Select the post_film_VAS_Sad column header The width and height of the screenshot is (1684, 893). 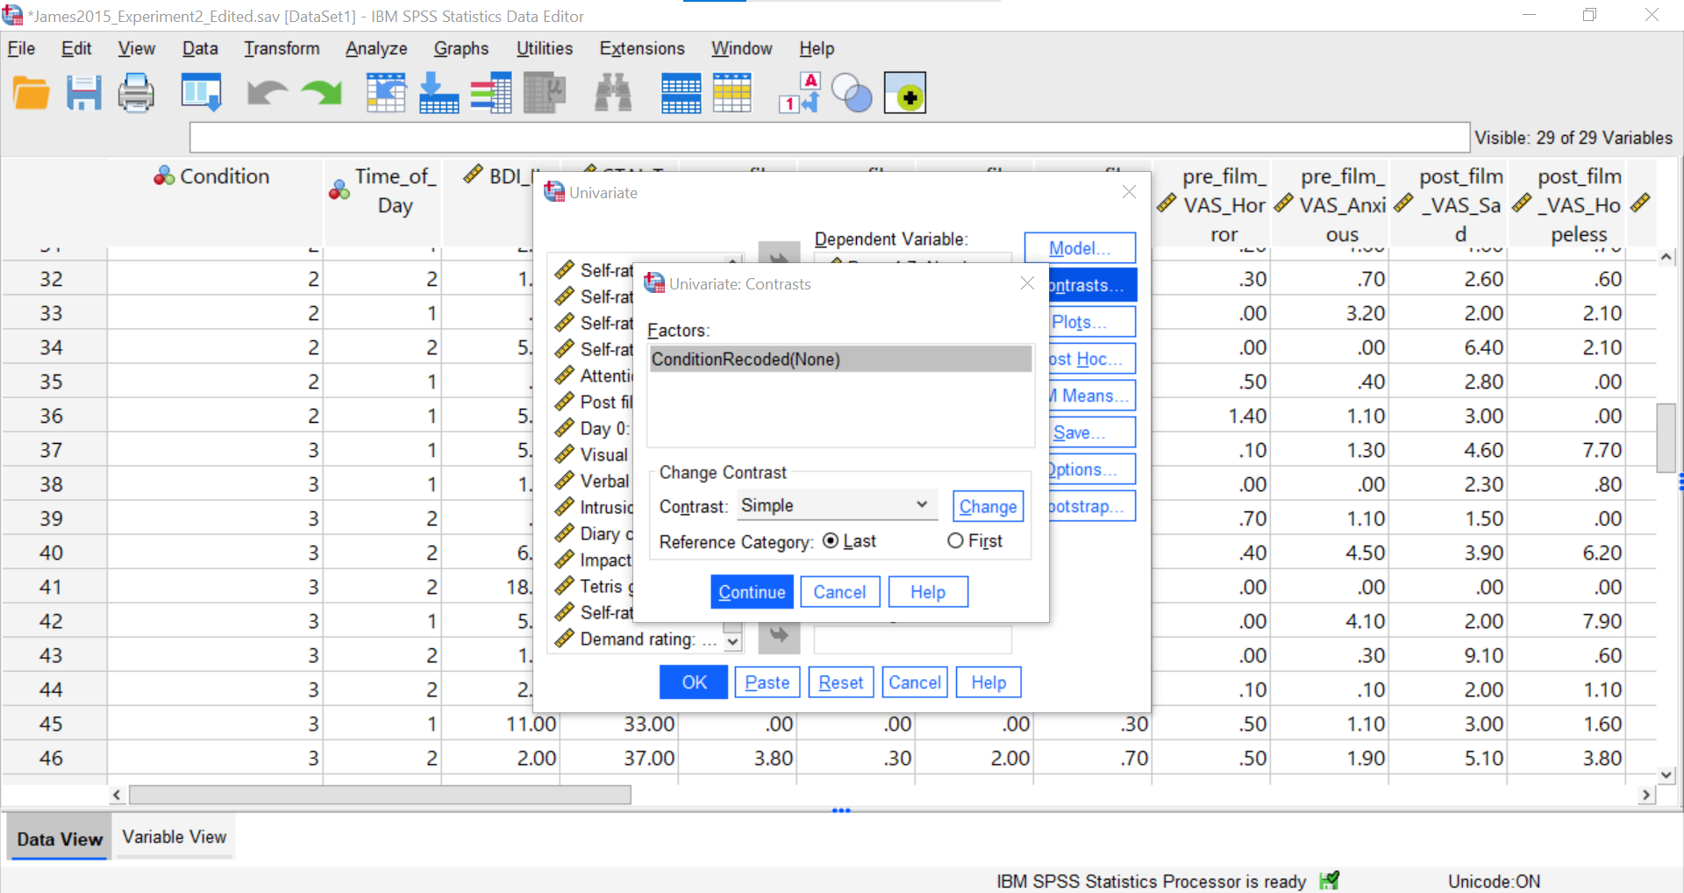pyautogui.click(x=1449, y=204)
